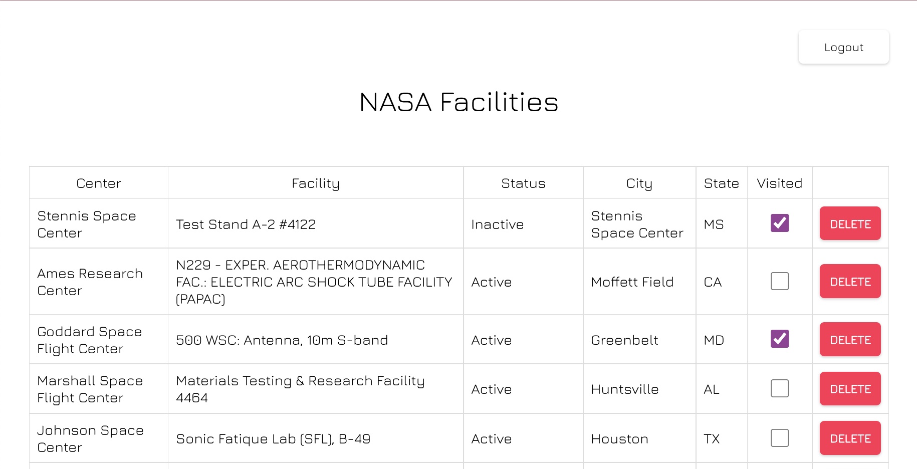Click the Test Stand A-2 #4122 facility cell
Screen dimensions: 917x469
click(246, 224)
